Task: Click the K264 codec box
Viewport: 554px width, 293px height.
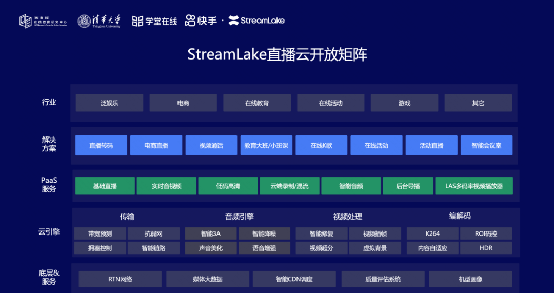Action: (432, 233)
